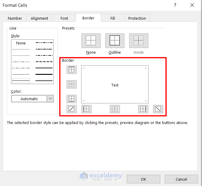Toggle the inside horizontal border button
Image resolution: width=202 pixels, height=186 pixels.
click(x=72, y=84)
